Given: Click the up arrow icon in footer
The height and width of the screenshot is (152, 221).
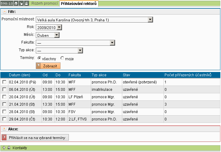Looking at the screenshot, I should [x=4, y=148].
